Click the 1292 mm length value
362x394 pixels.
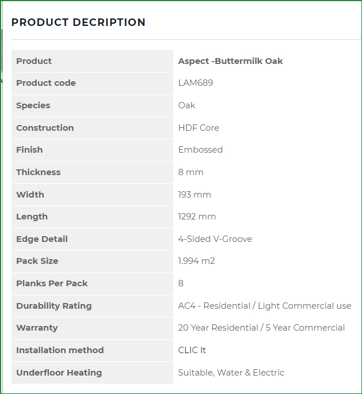pyautogui.click(x=197, y=217)
